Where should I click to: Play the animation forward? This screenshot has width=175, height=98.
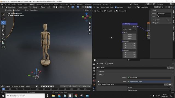[49, 86]
